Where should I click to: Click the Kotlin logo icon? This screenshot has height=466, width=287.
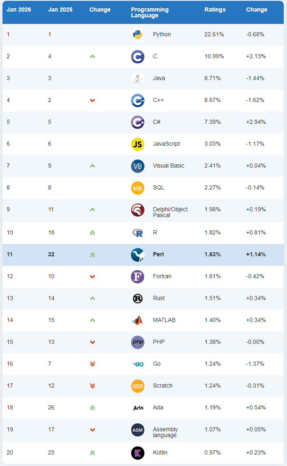click(x=138, y=453)
